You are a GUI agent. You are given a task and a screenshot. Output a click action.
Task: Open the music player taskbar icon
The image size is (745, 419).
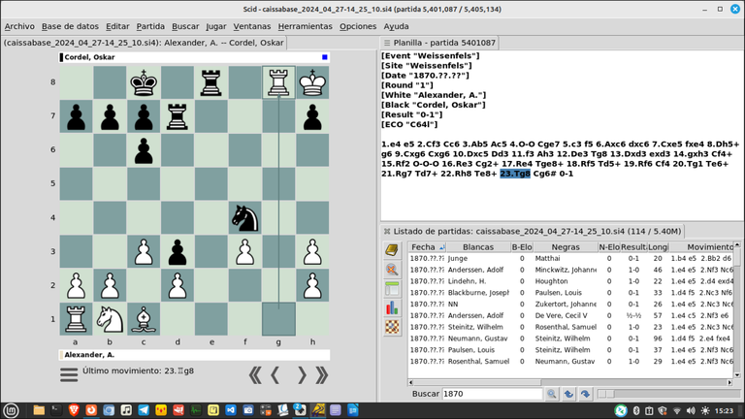[126, 410]
